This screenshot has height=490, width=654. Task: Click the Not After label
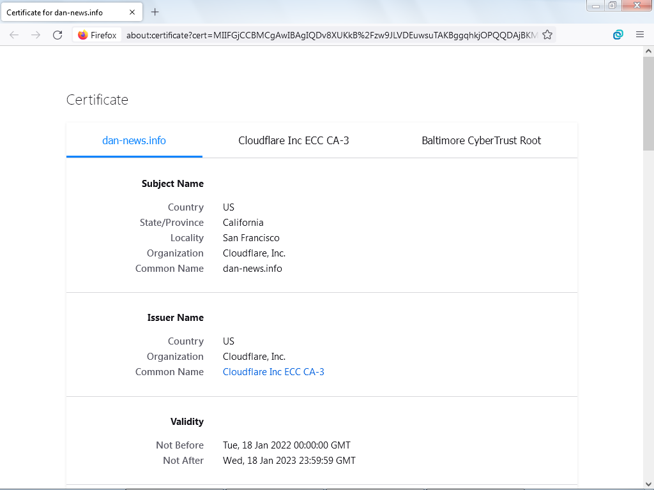coord(183,461)
